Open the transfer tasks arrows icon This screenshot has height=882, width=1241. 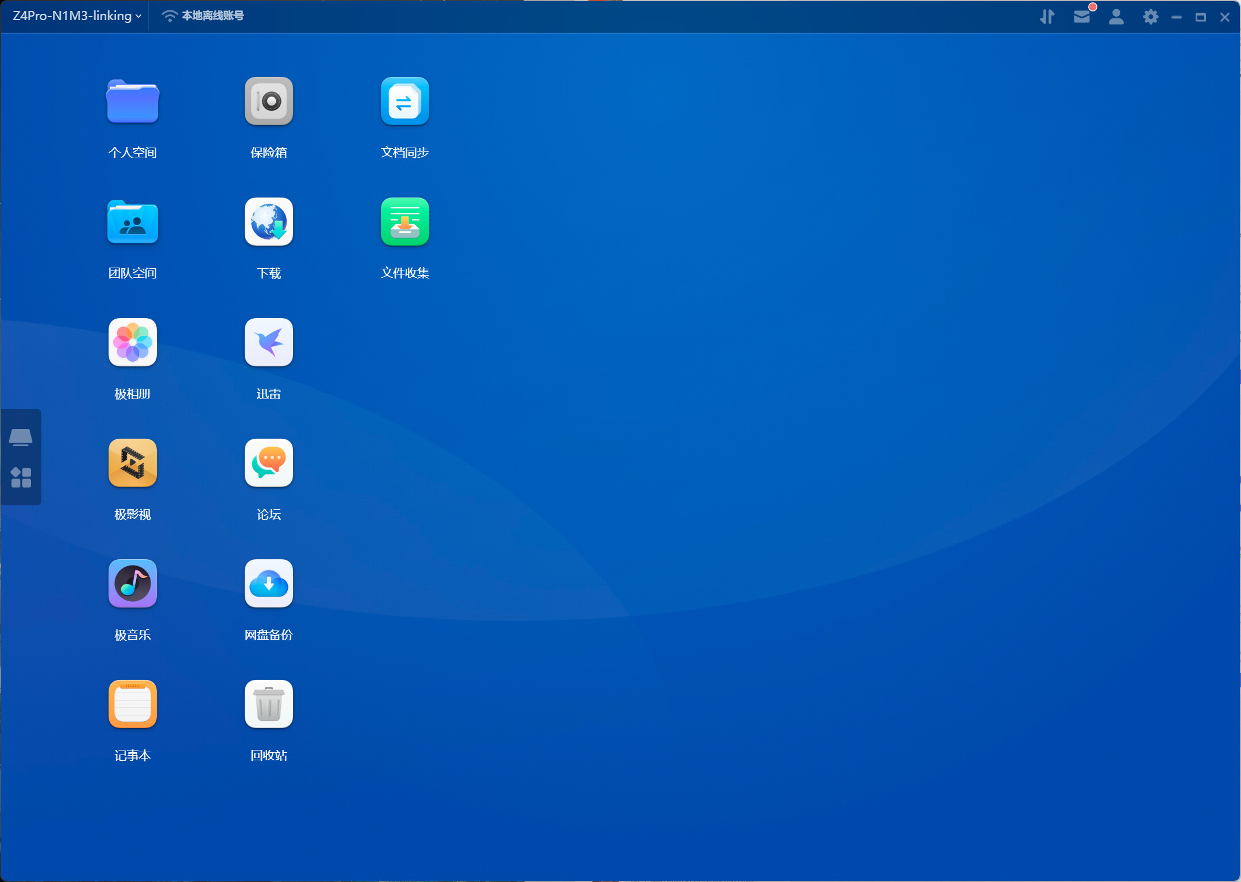point(1047,17)
